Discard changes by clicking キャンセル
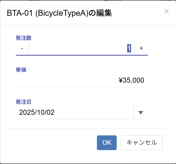The image size is (176, 164). (x=142, y=143)
